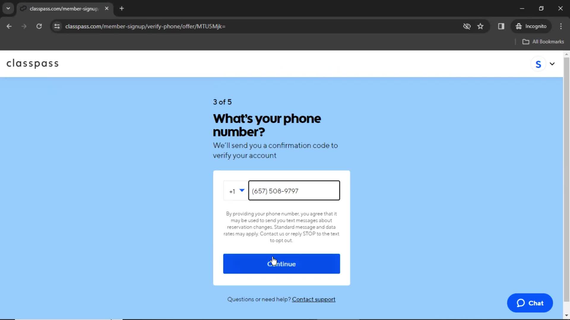Toggle the All Bookmarks folder
Screen dimensions: 570x320
[x=544, y=42]
